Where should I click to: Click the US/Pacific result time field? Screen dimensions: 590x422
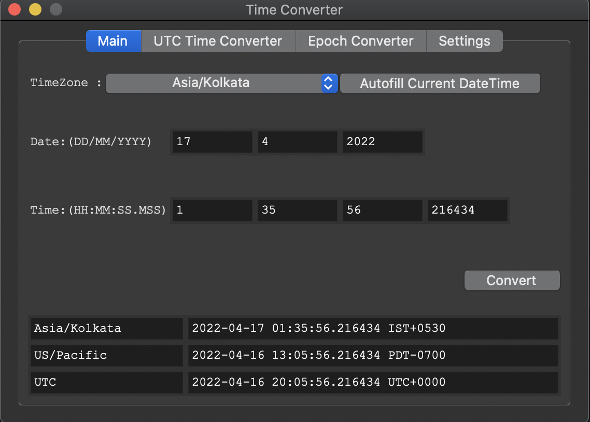pyautogui.click(x=372, y=355)
